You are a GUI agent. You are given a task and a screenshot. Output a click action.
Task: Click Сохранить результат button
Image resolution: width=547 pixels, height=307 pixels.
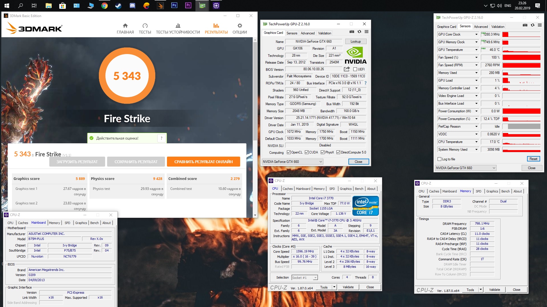(136, 162)
